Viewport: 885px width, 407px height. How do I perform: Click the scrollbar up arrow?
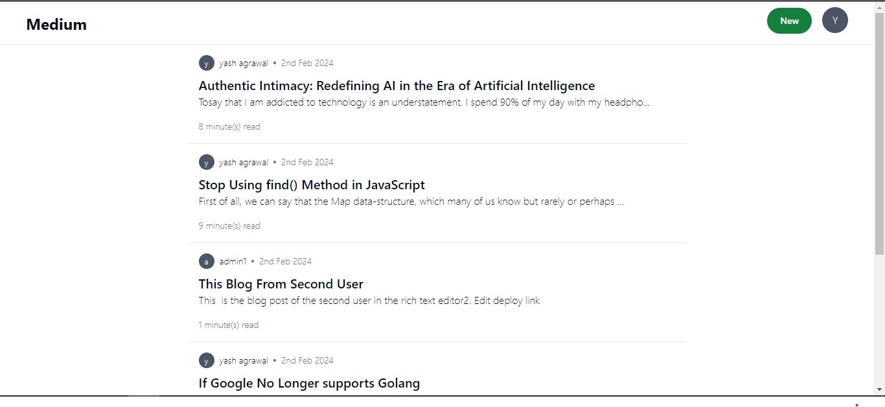(x=879, y=7)
